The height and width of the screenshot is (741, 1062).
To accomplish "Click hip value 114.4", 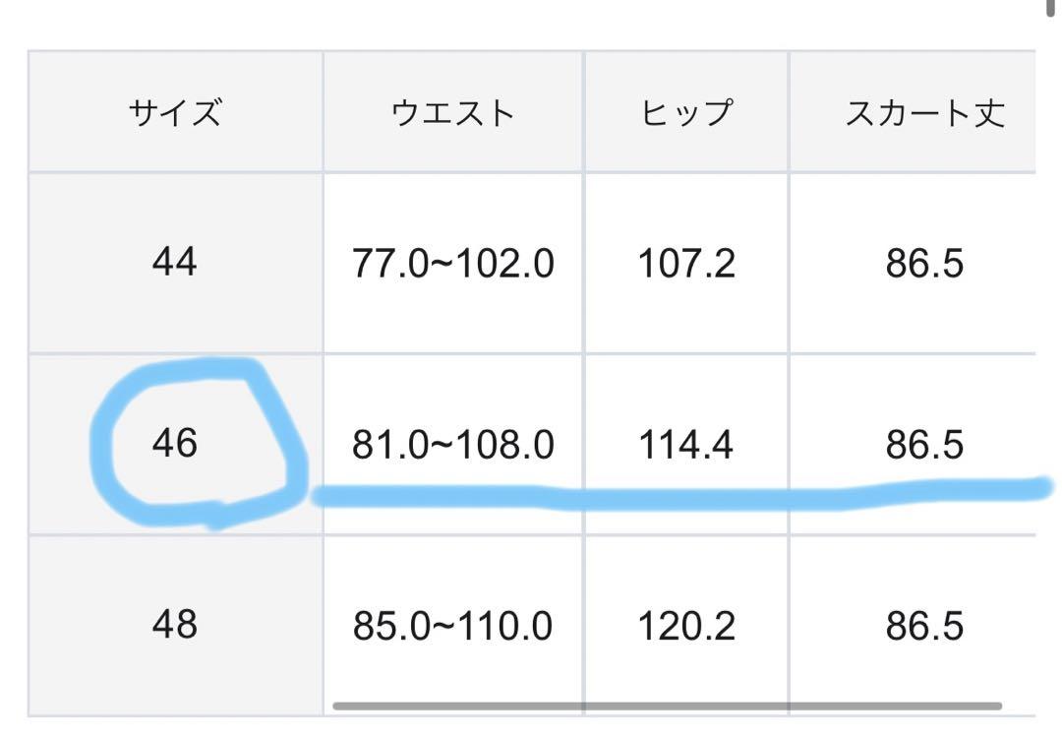I will pos(686,444).
